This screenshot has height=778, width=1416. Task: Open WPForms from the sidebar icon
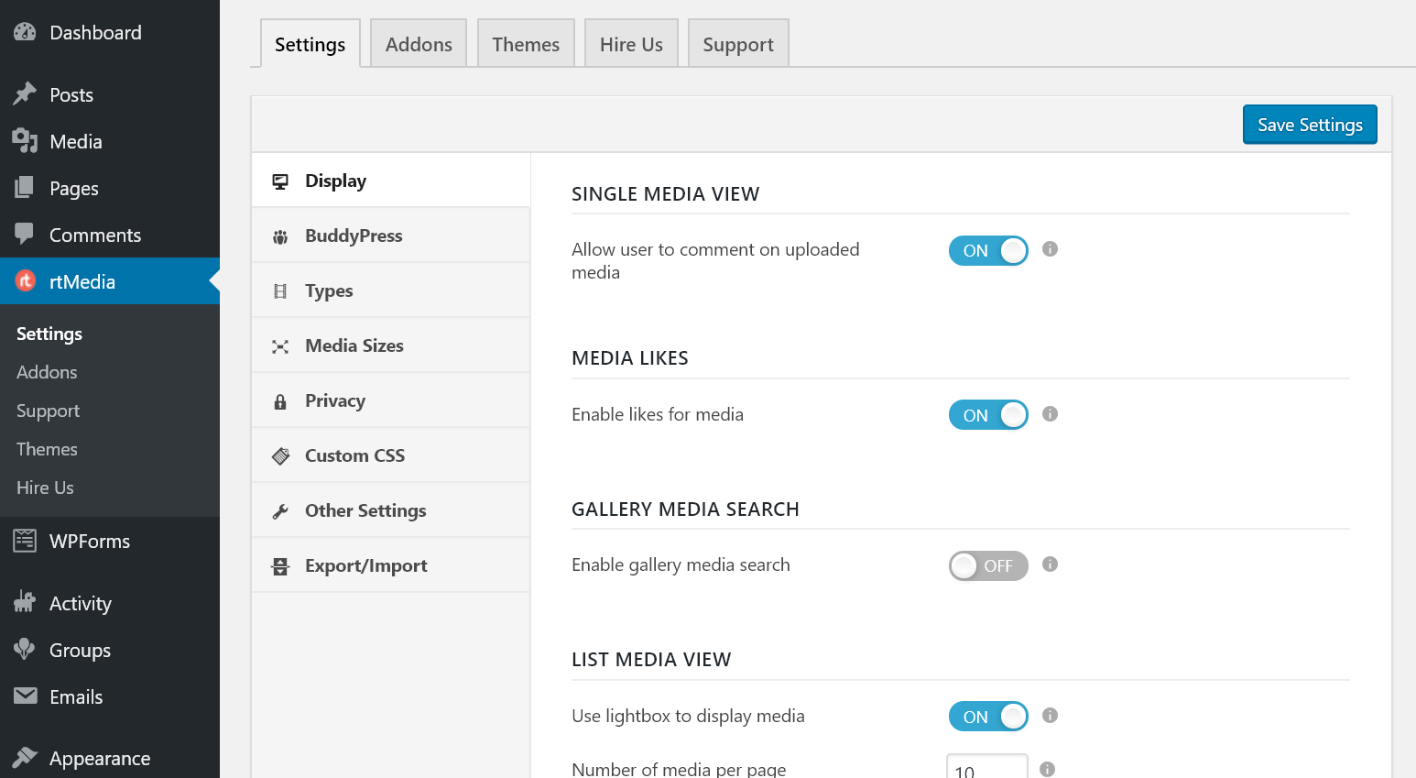(x=23, y=541)
